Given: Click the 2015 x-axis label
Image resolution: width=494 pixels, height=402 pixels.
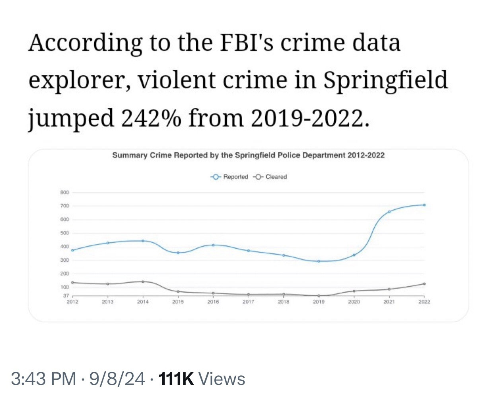Looking at the screenshot, I should (x=178, y=302).
